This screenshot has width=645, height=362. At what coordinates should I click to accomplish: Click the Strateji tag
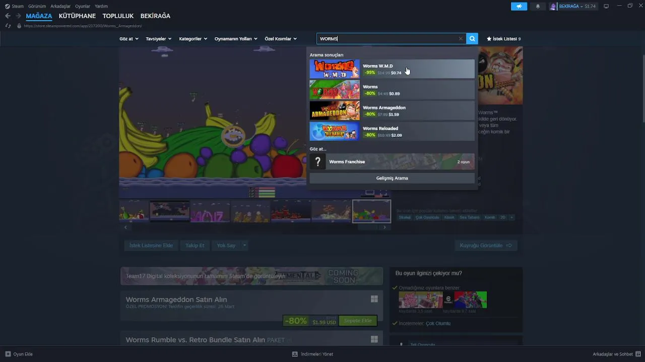point(405,217)
